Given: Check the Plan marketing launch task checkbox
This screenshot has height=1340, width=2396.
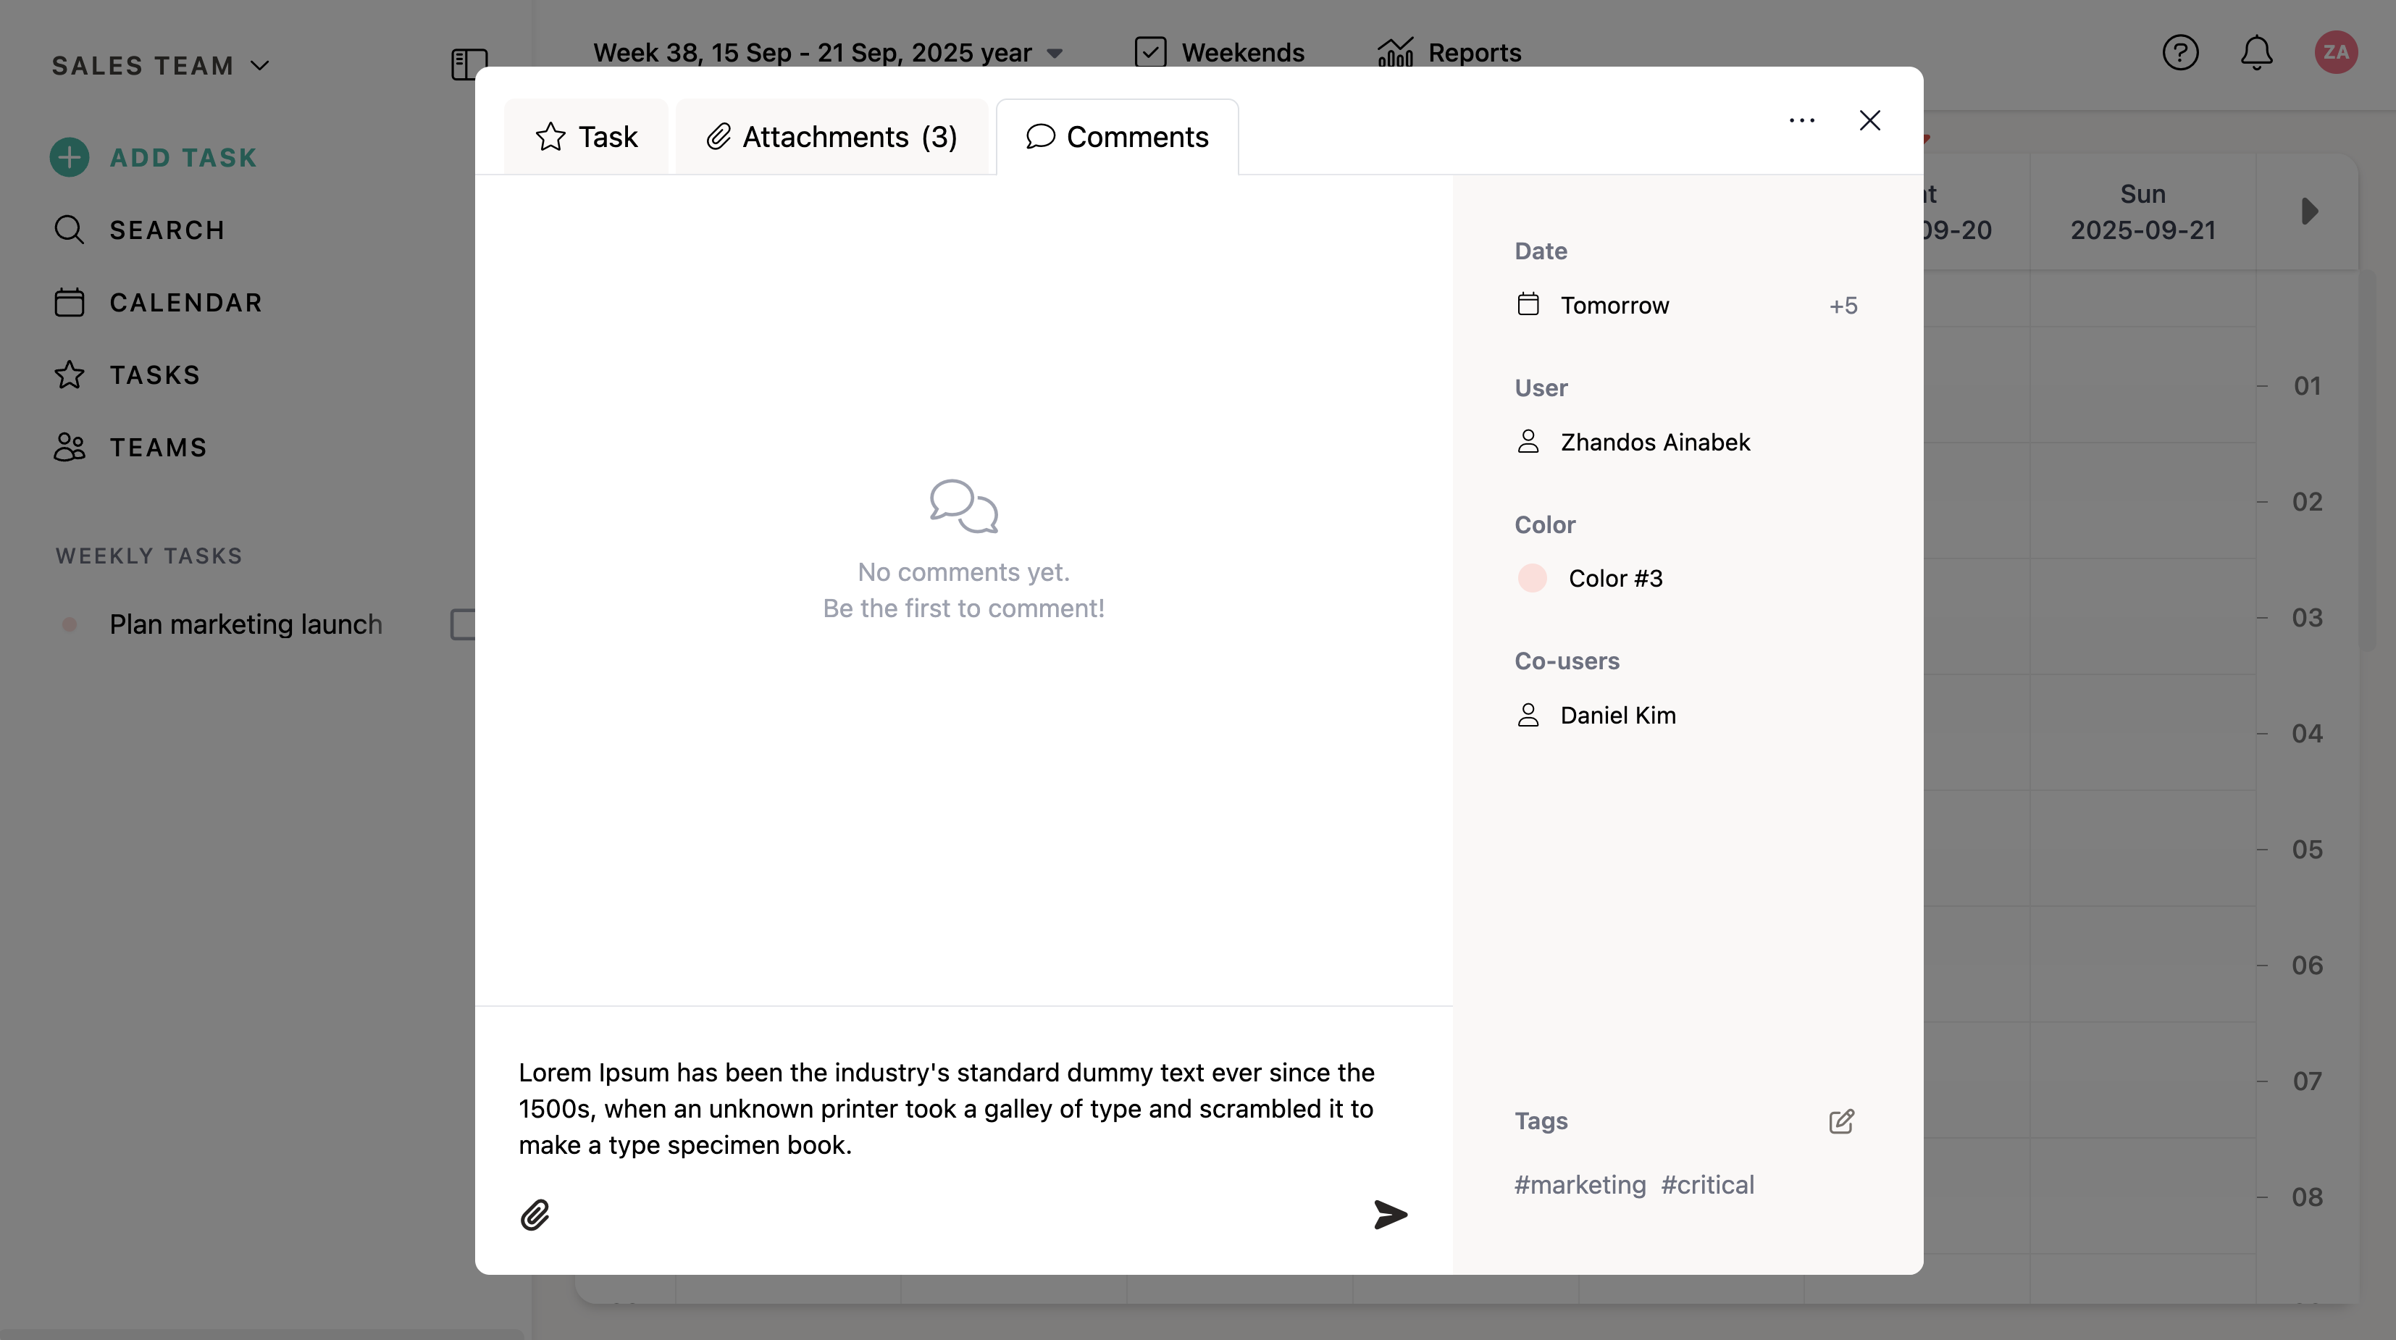Looking at the screenshot, I should [x=464, y=624].
